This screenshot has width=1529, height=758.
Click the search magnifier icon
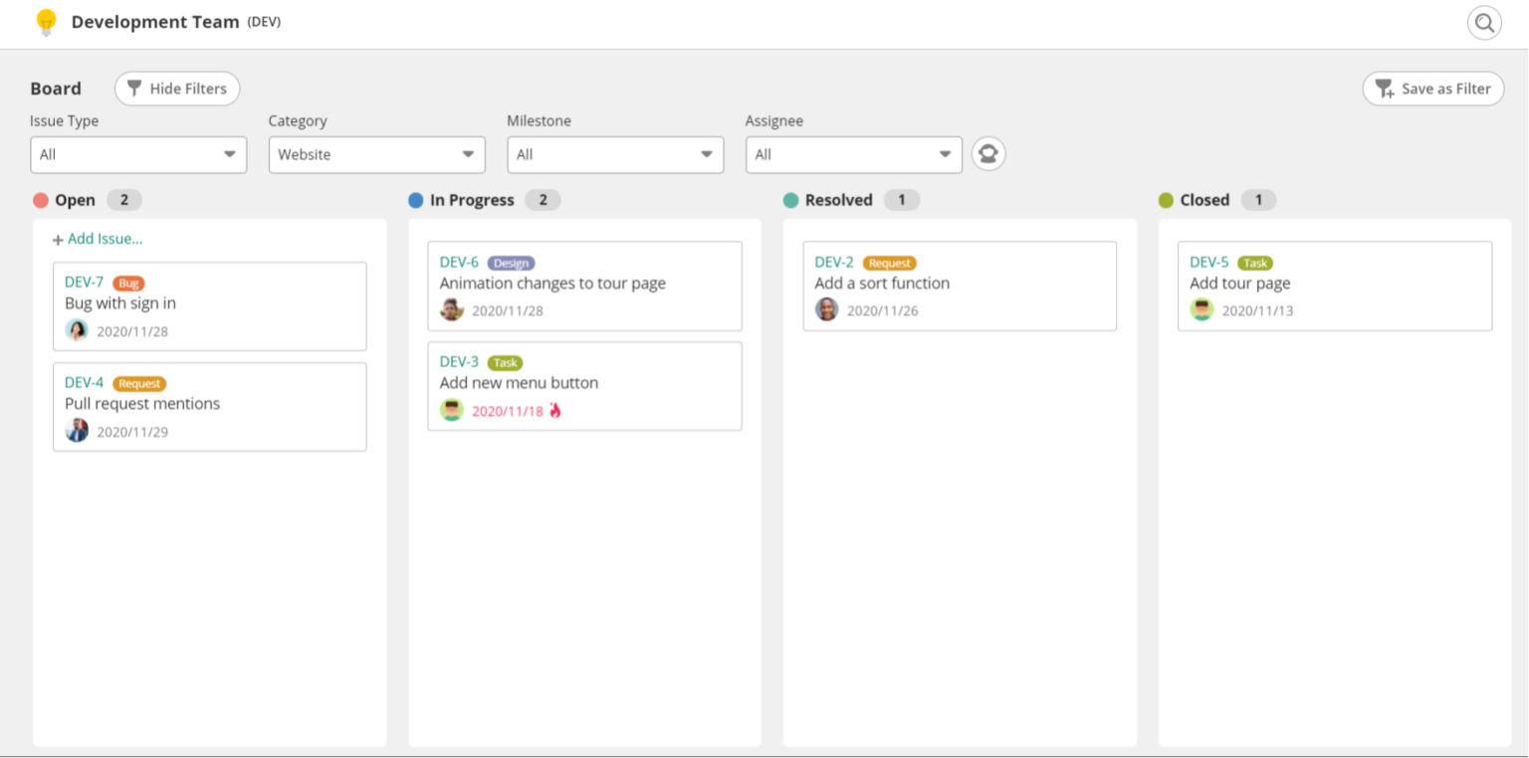pos(1484,23)
